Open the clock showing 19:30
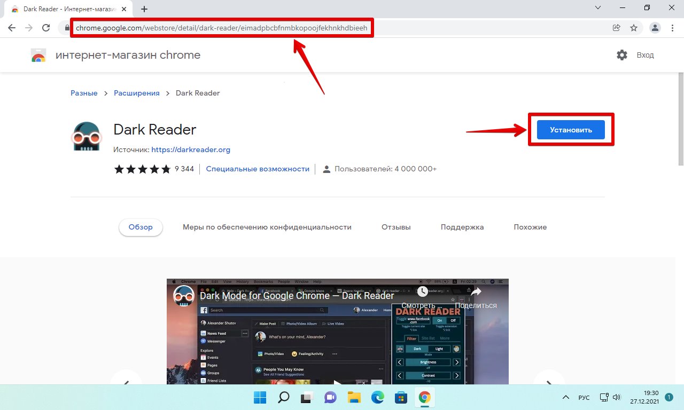The image size is (684, 410). click(x=643, y=397)
